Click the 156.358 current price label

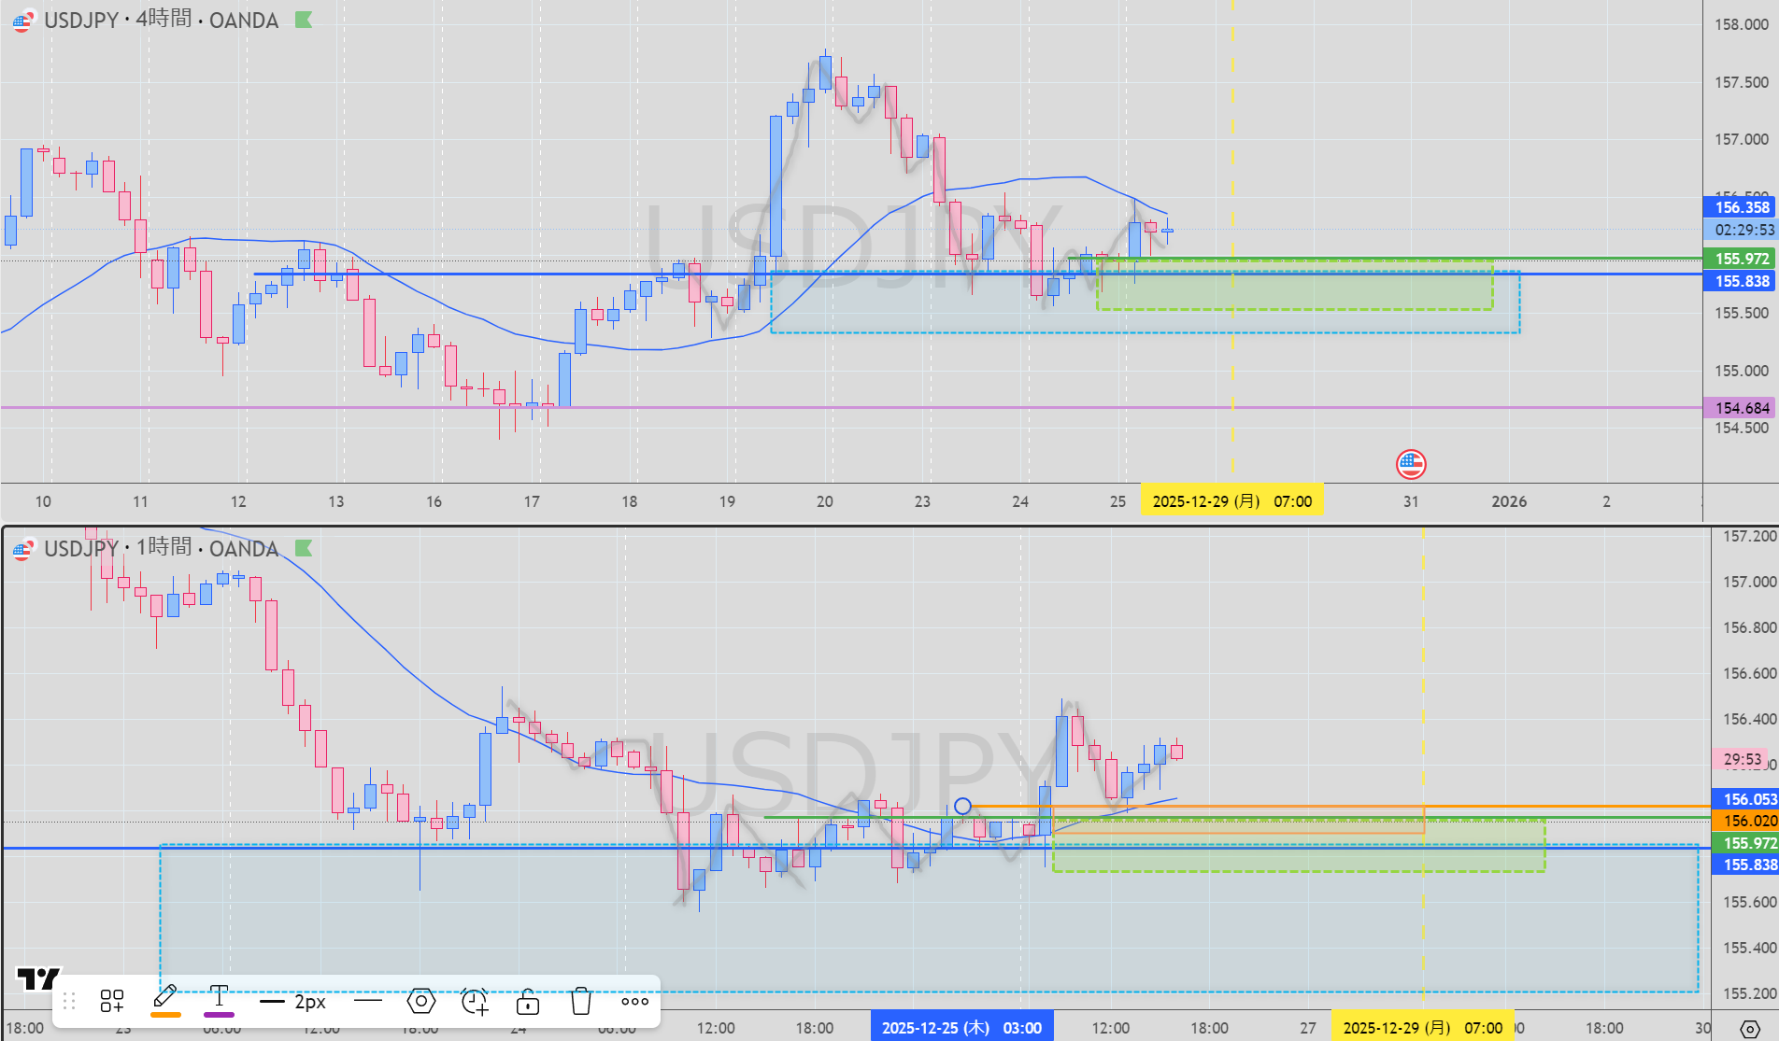1742,207
